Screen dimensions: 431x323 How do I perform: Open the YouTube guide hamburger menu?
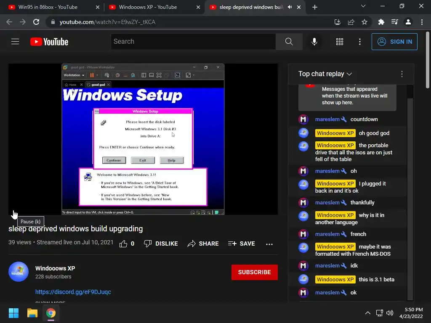[x=15, y=42]
